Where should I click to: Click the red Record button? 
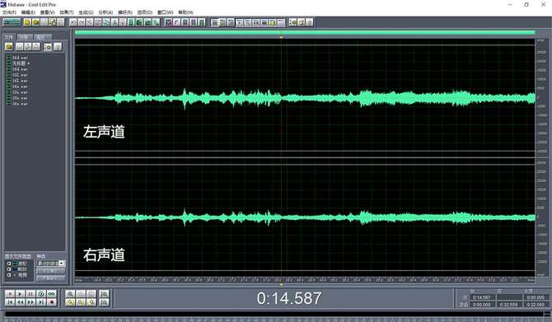pyautogui.click(x=52, y=302)
